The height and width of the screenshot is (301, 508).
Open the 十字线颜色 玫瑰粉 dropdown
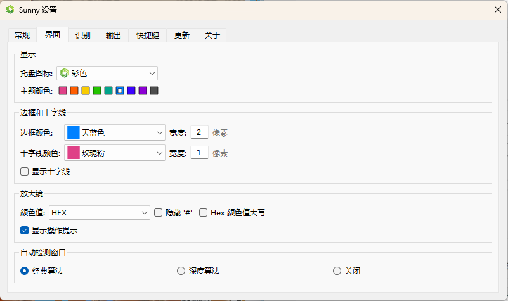pos(114,153)
